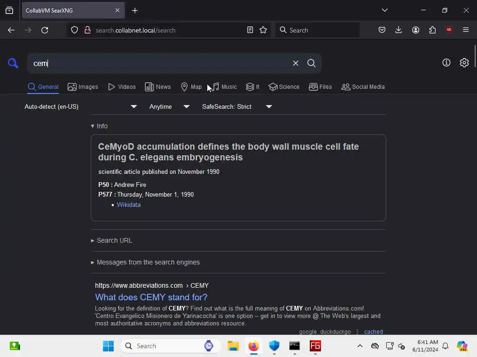Open Firefox account icon
The width and height of the screenshot is (477, 357).
point(416,30)
